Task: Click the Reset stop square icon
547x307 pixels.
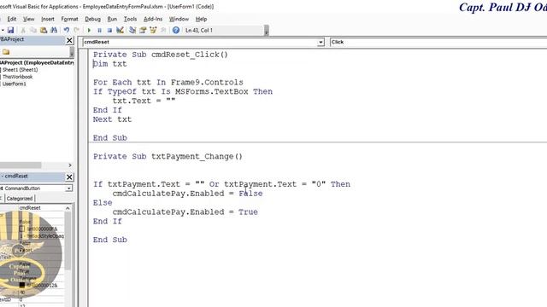Action: pos(109,31)
